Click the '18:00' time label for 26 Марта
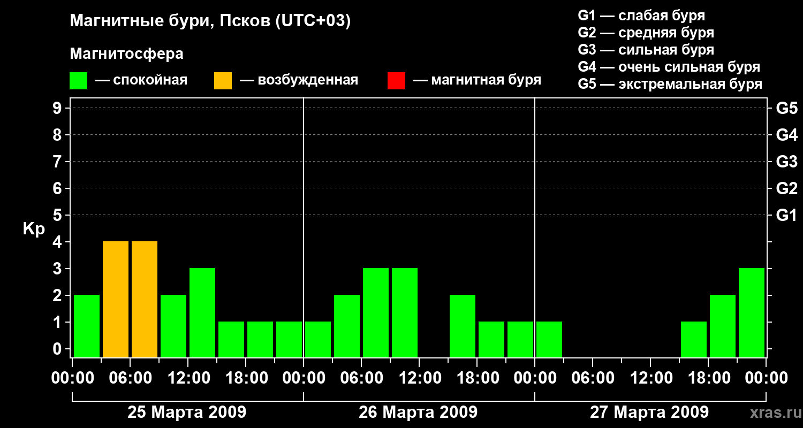The image size is (803, 428). pyautogui.click(x=477, y=378)
